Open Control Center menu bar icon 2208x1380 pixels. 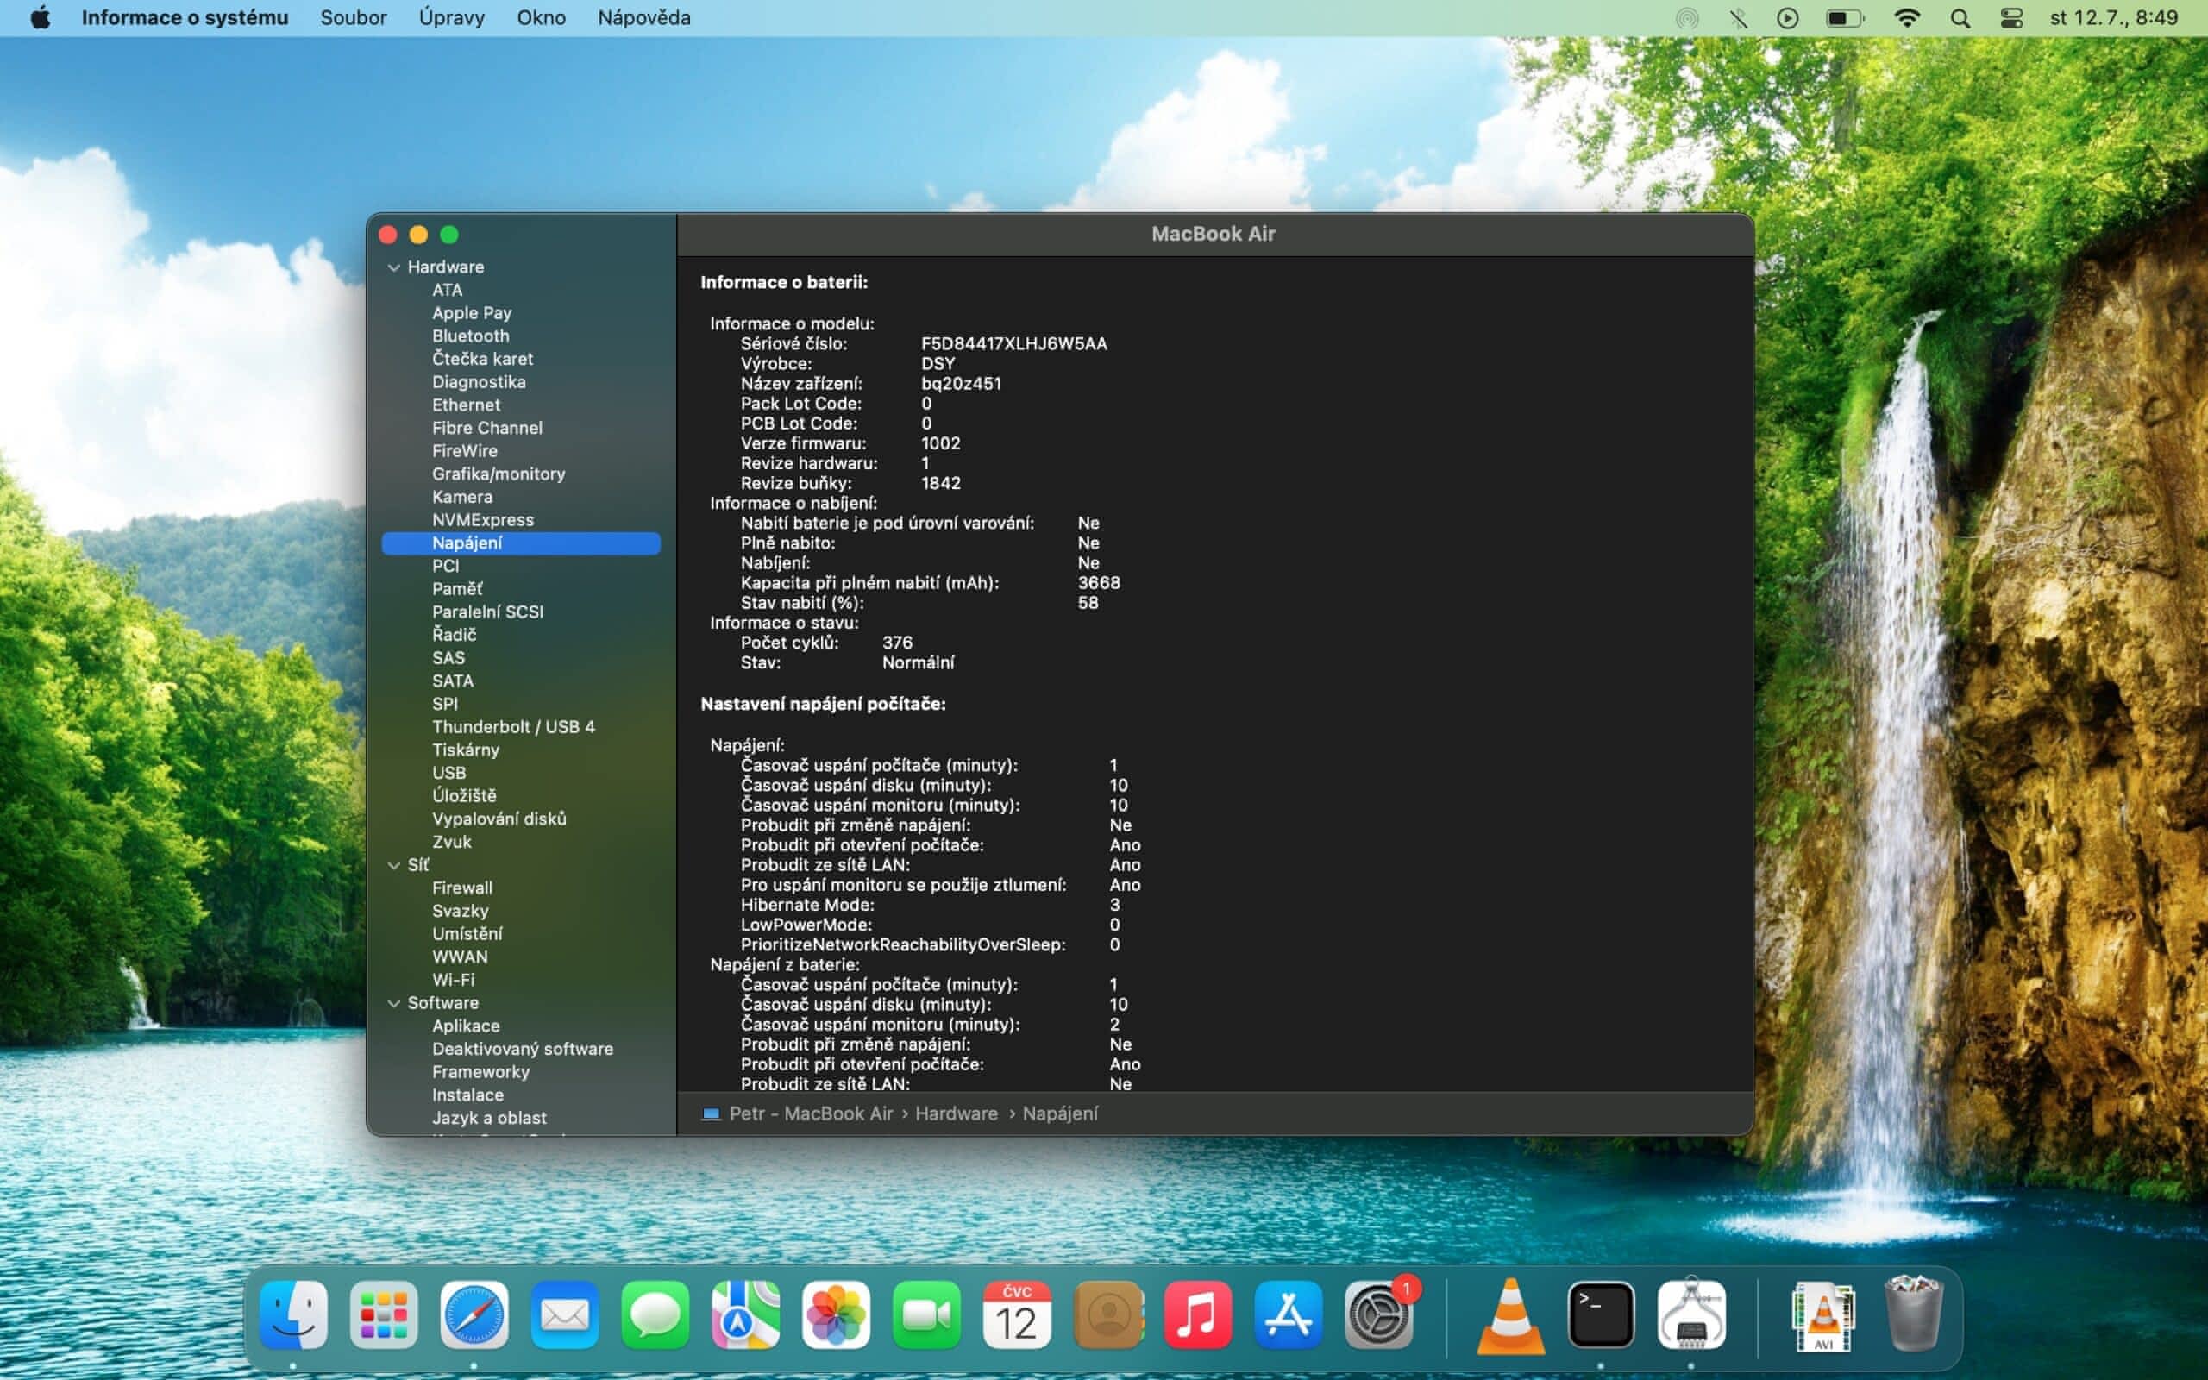(x=2011, y=18)
